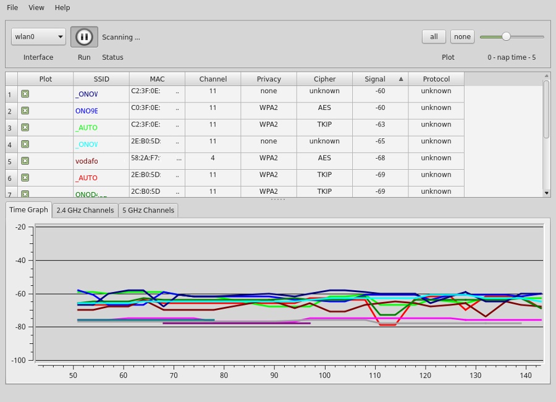Open the wlan0 interface dropdown
The height and width of the screenshot is (402, 556).
38,37
